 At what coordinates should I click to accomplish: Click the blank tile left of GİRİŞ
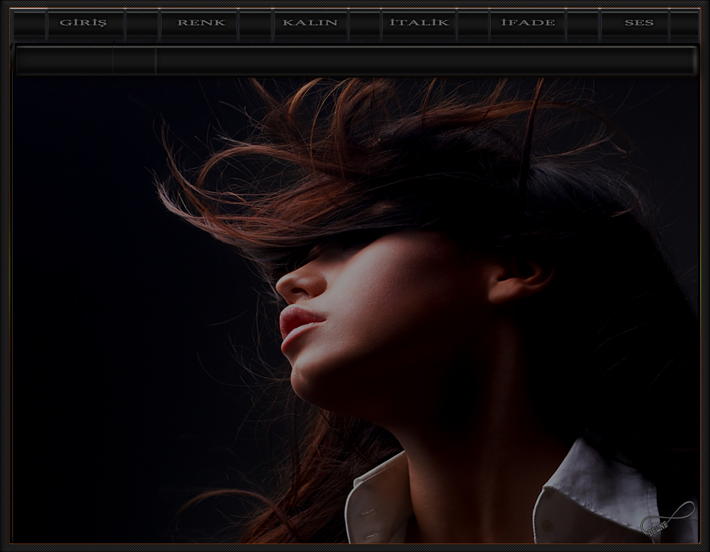(x=29, y=23)
